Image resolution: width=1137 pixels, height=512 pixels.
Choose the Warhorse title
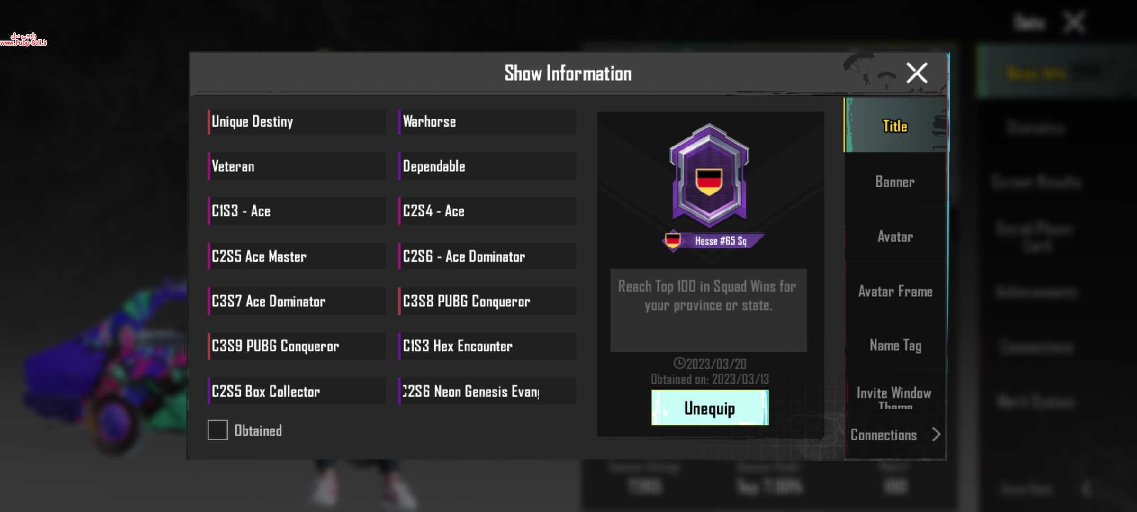tap(487, 122)
